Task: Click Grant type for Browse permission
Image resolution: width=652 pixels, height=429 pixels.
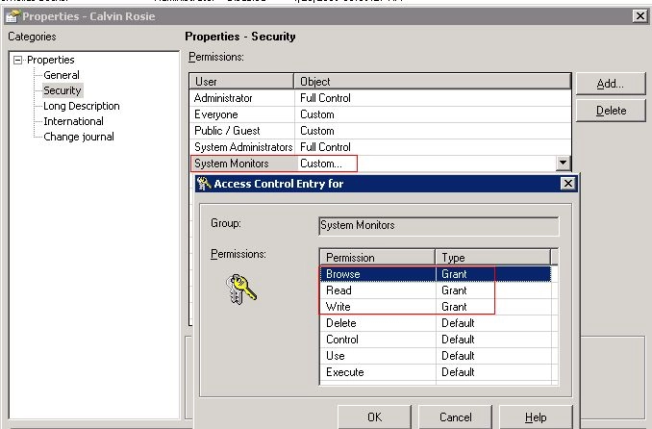Action: click(454, 274)
